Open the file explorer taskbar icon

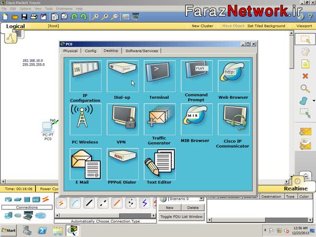pyautogui.click(x=58, y=231)
